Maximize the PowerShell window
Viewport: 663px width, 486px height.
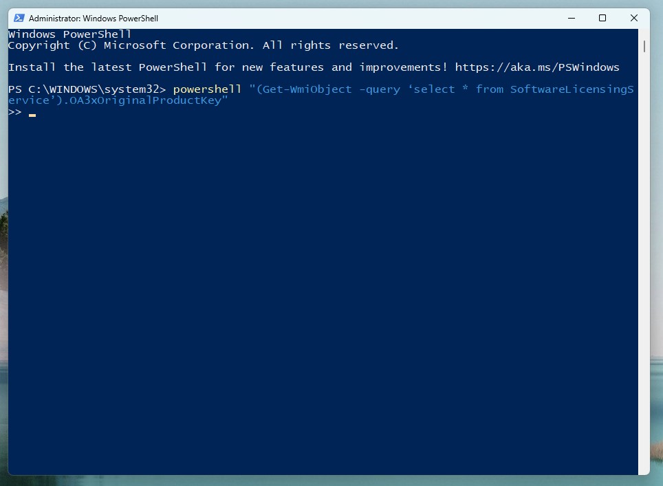click(x=602, y=18)
